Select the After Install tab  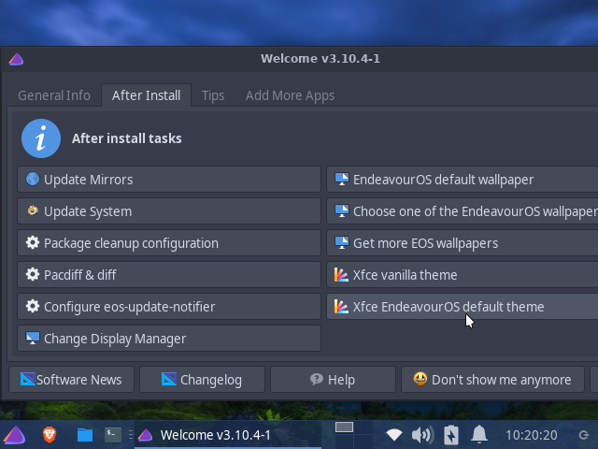pos(146,95)
